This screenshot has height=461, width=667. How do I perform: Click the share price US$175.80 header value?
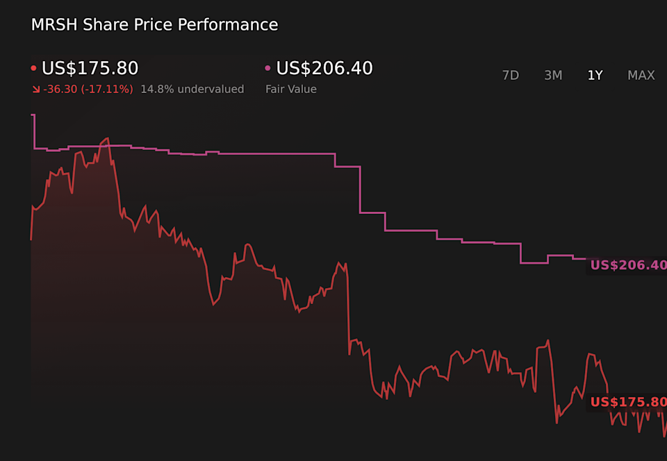90,68
